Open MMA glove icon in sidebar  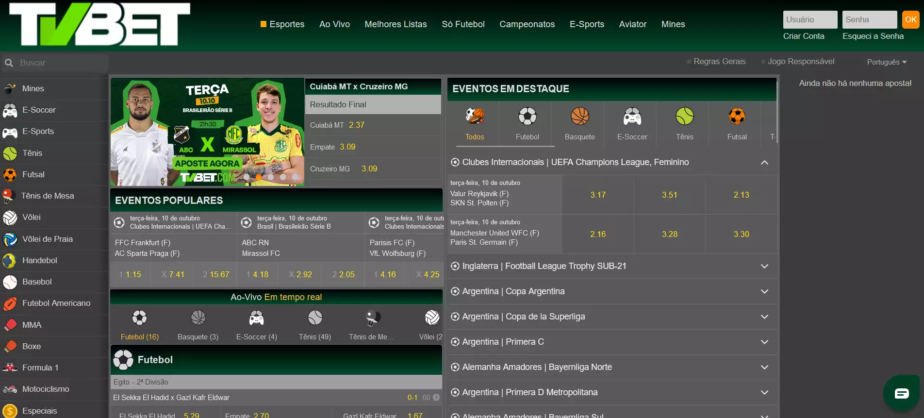pyautogui.click(x=10, y=325)
